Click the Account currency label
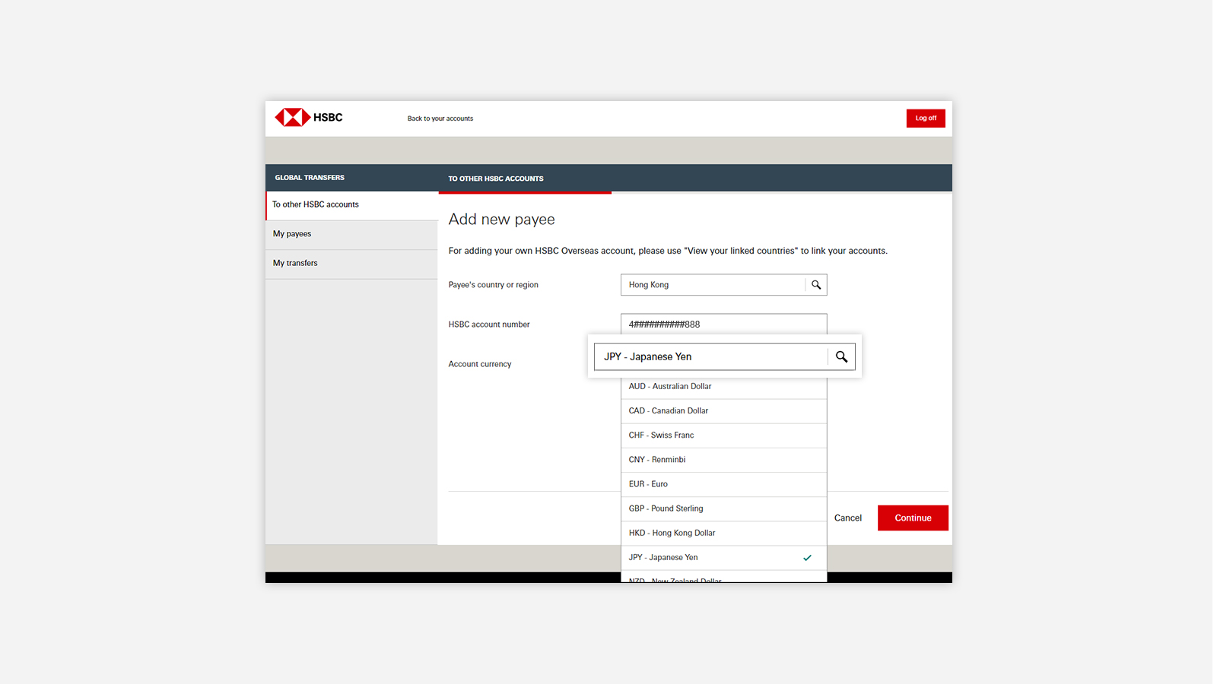The width and height of the screenshot is (1217, 684). [x=479, y=364]
